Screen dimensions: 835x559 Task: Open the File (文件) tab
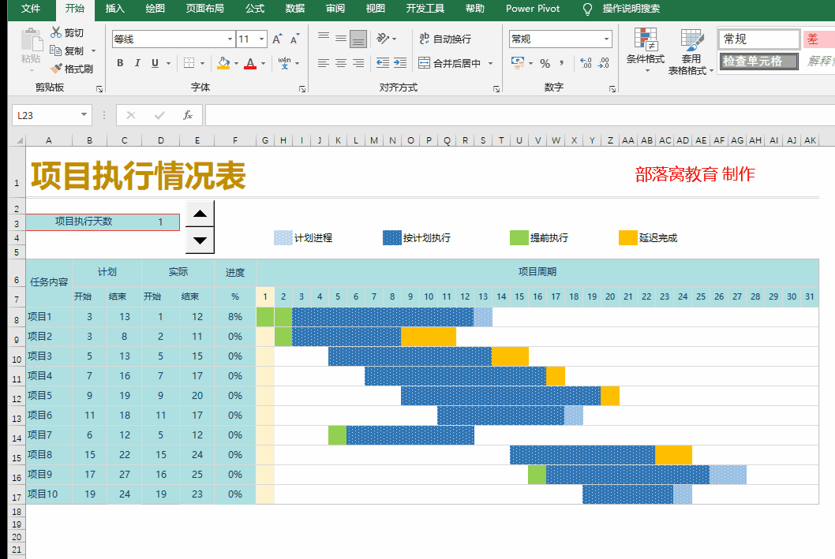click(31, 9)
